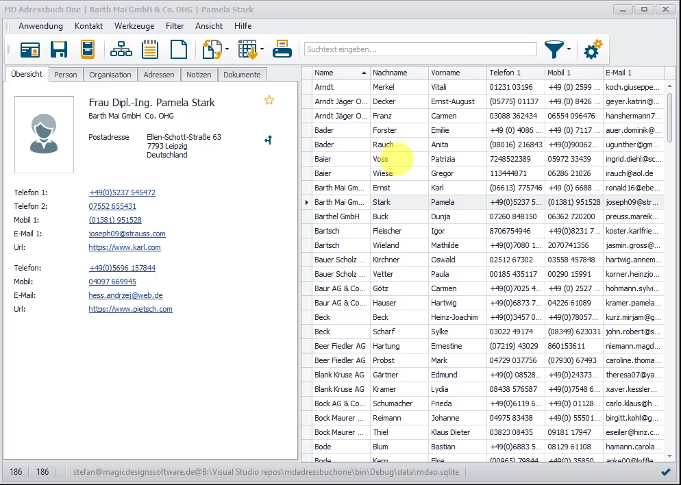
Task: Select the Schumacher cell
Action: click(x=399, y=403)
